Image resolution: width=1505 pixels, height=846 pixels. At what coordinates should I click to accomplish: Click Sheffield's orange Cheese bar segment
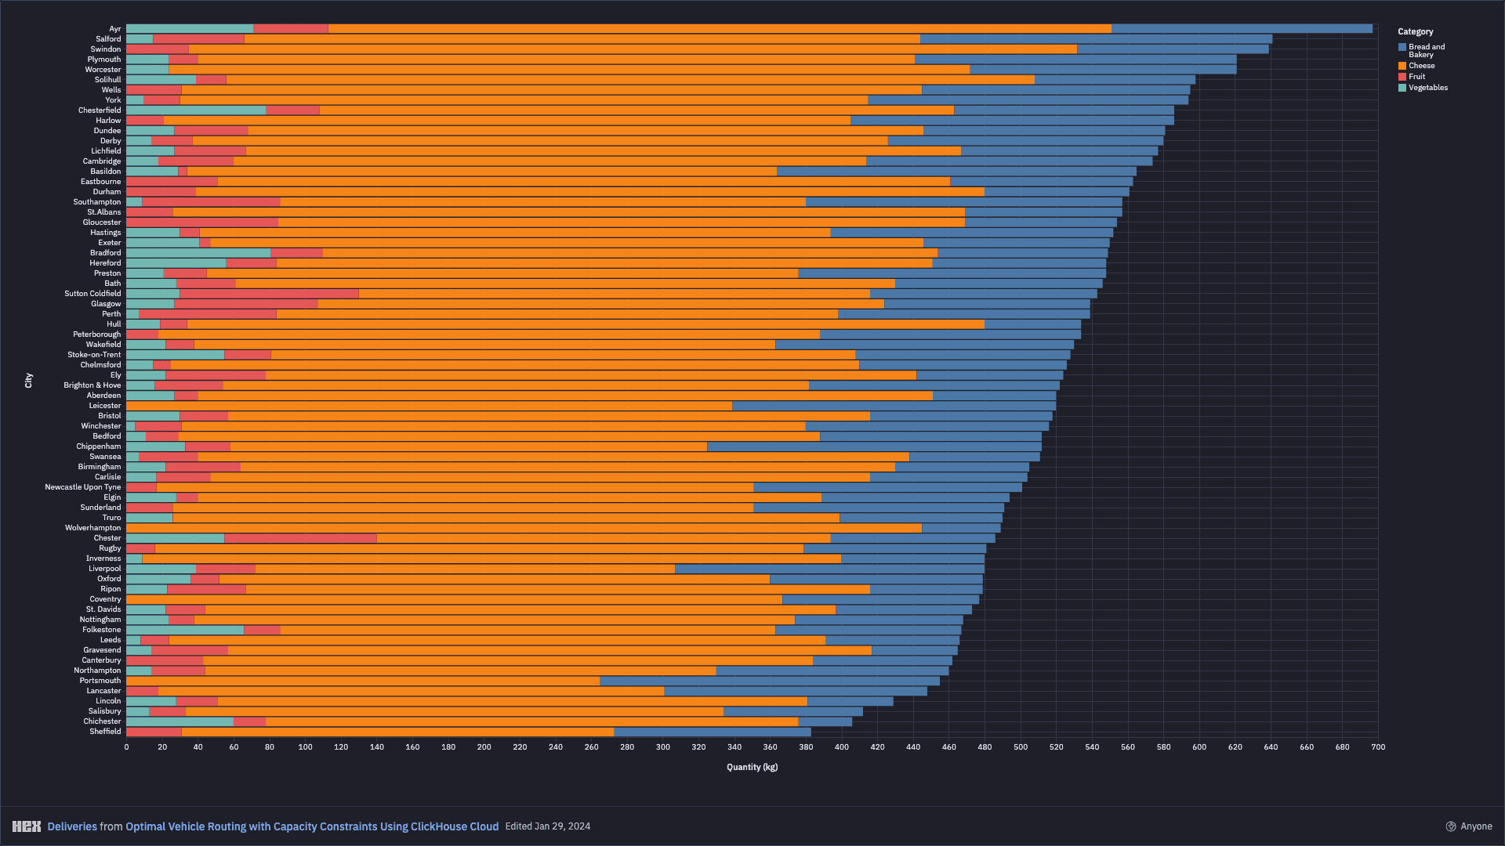(x=397, y=732)
